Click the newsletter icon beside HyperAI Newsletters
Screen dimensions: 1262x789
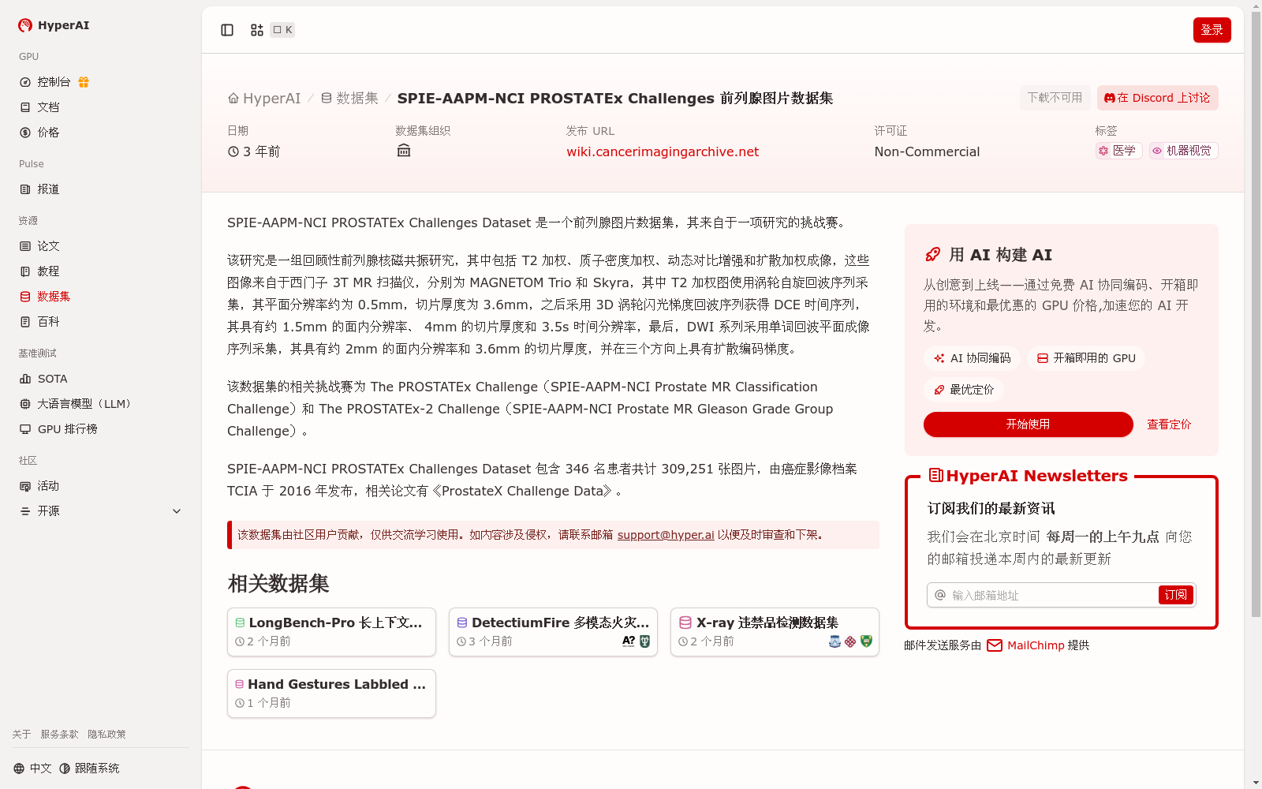936,475
